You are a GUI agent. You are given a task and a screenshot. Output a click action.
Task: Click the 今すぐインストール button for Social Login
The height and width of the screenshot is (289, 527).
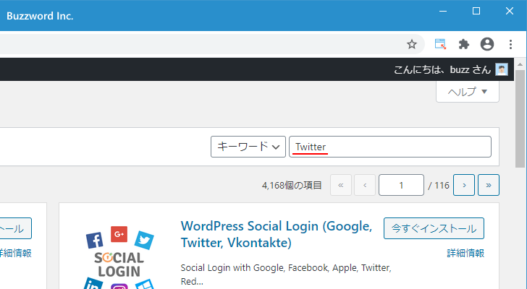[x=434, y=228]
